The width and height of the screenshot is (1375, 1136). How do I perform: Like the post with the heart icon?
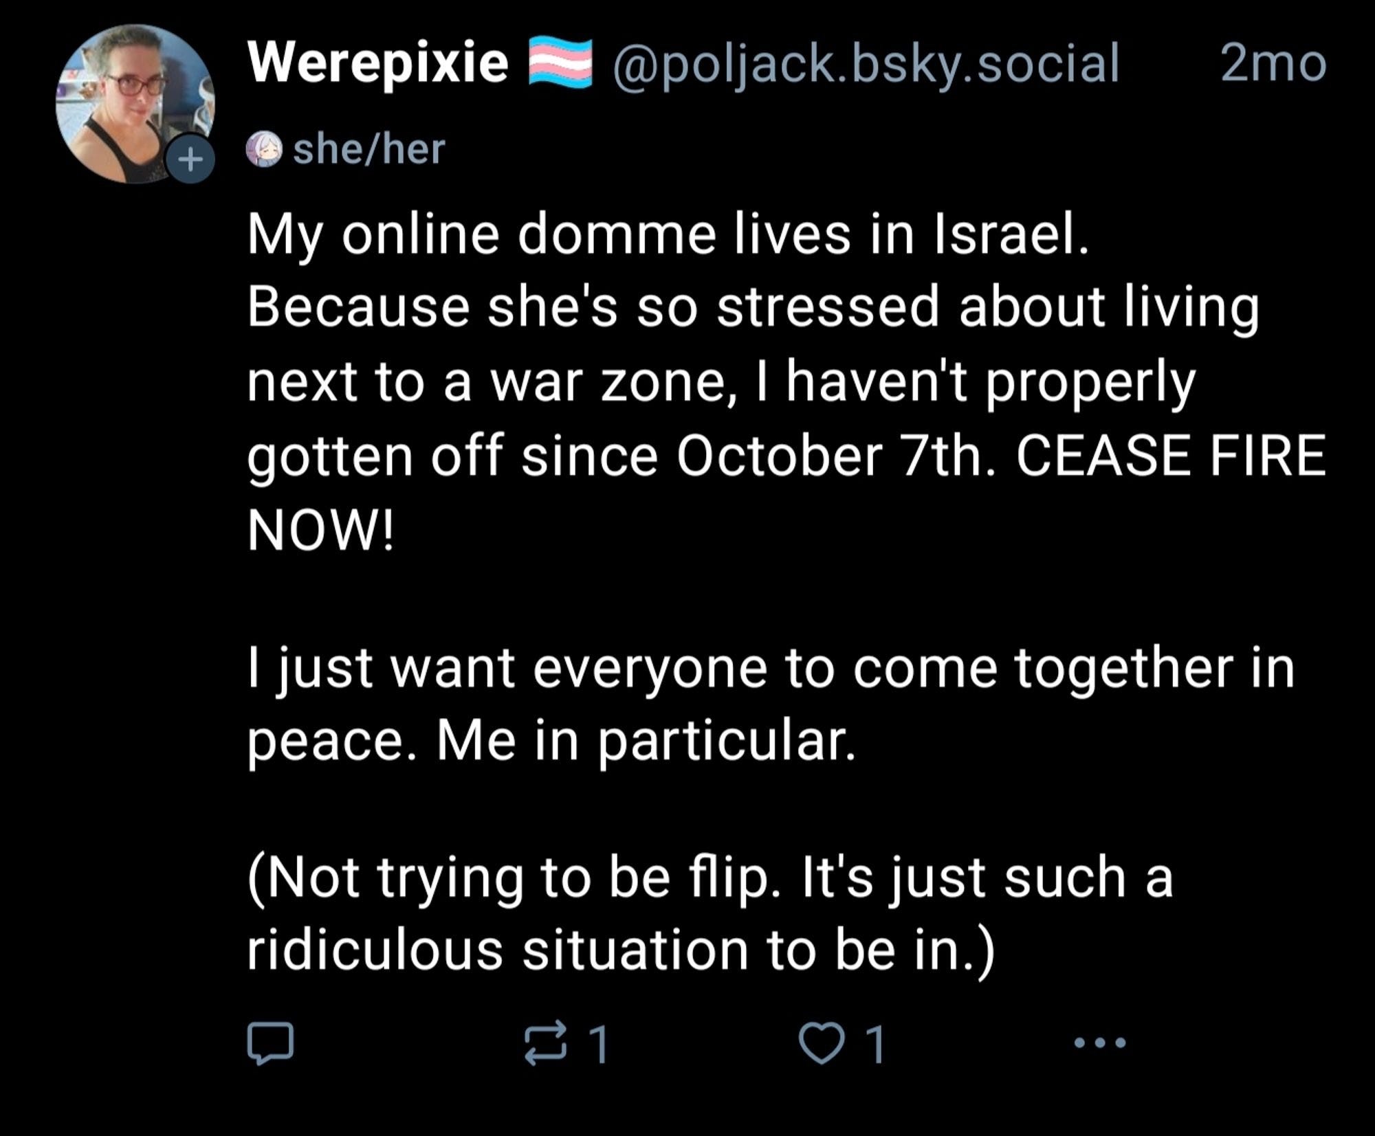click(x=822, y=1044)
